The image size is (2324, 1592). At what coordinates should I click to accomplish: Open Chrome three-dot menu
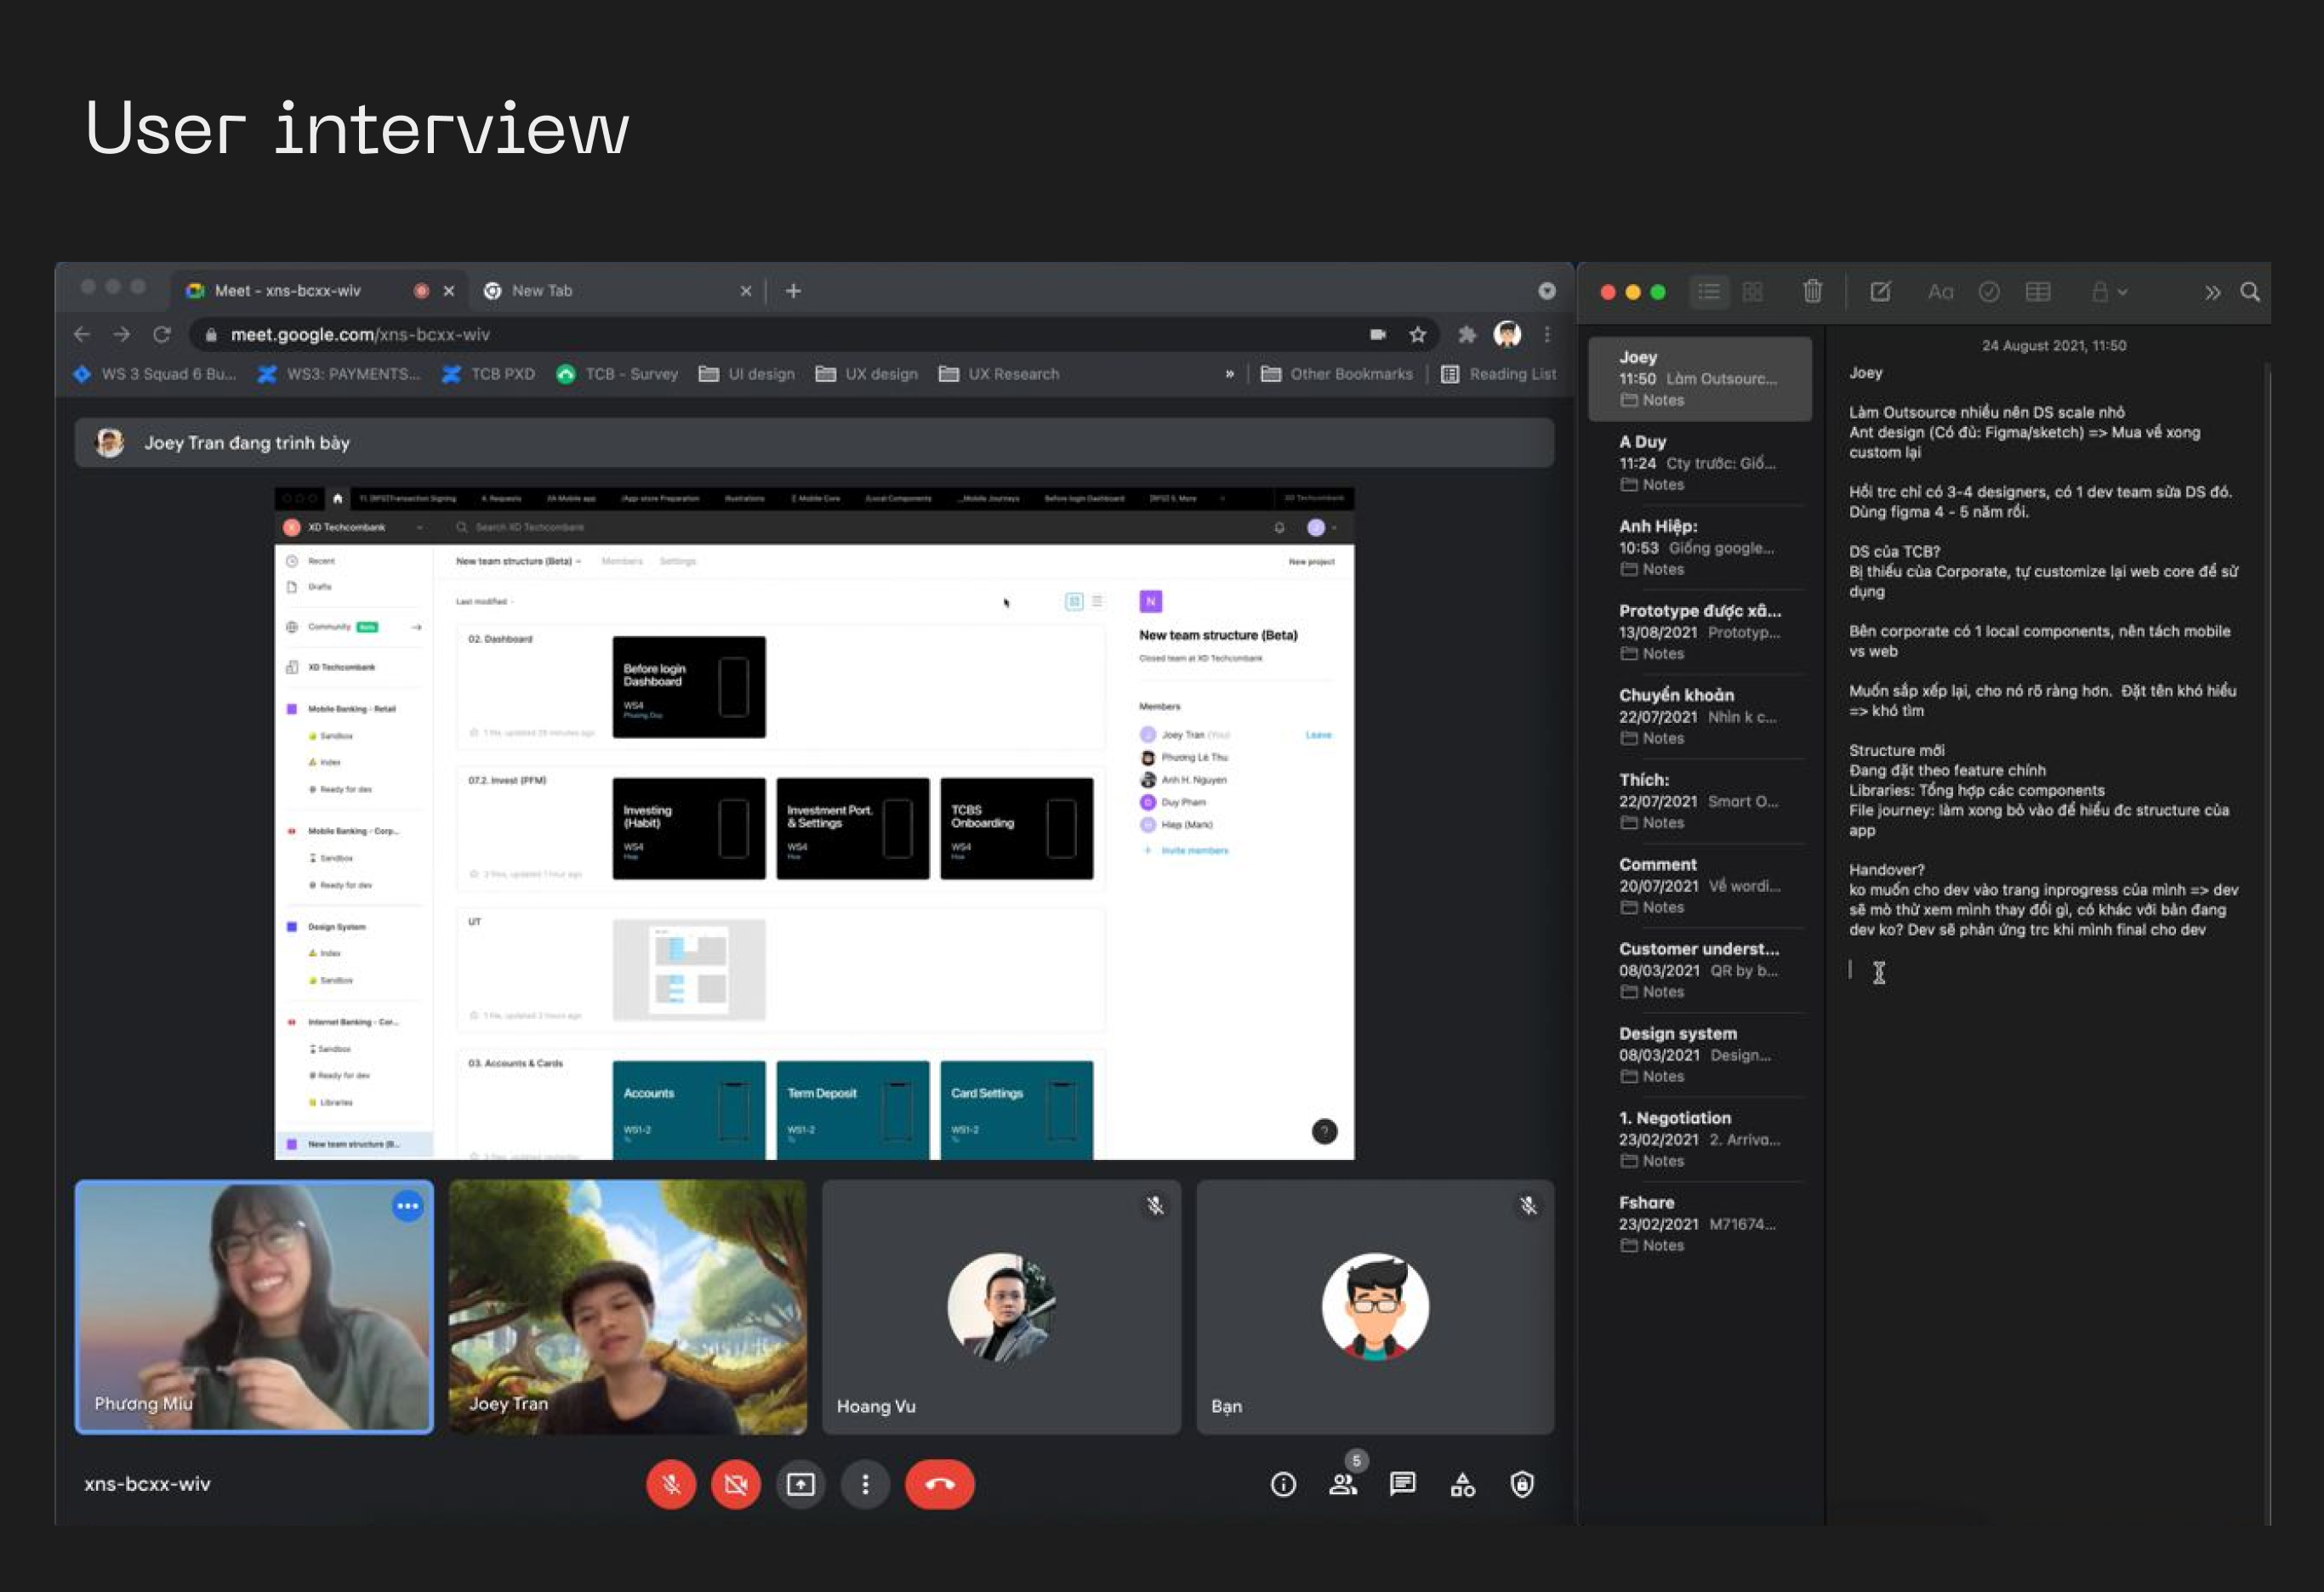point(1547,334)
